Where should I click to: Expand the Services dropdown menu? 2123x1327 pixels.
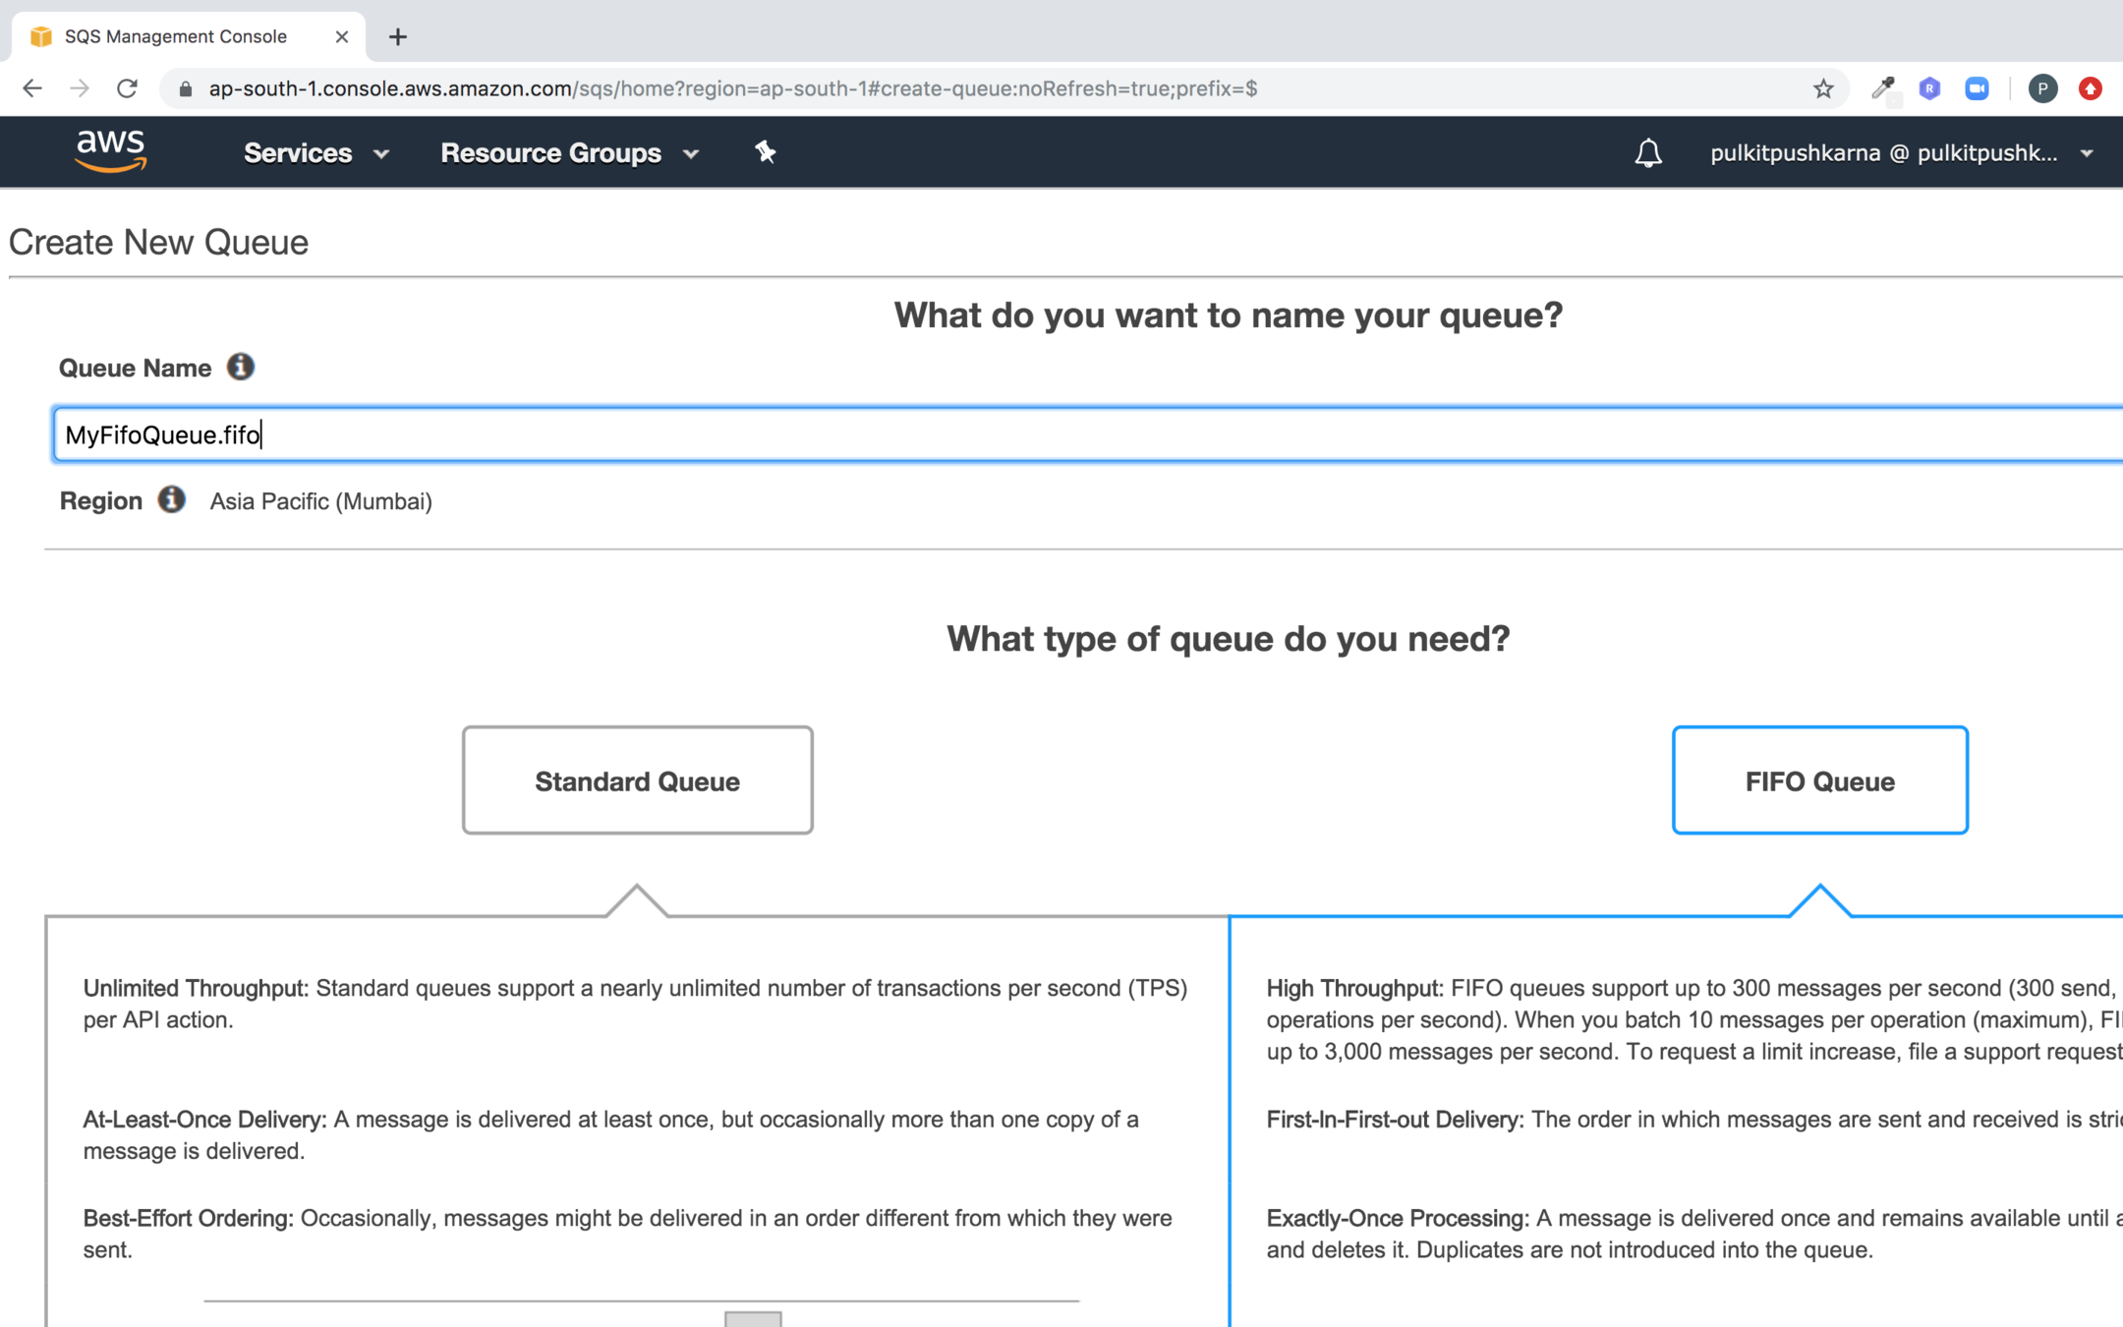click(316, 153)
